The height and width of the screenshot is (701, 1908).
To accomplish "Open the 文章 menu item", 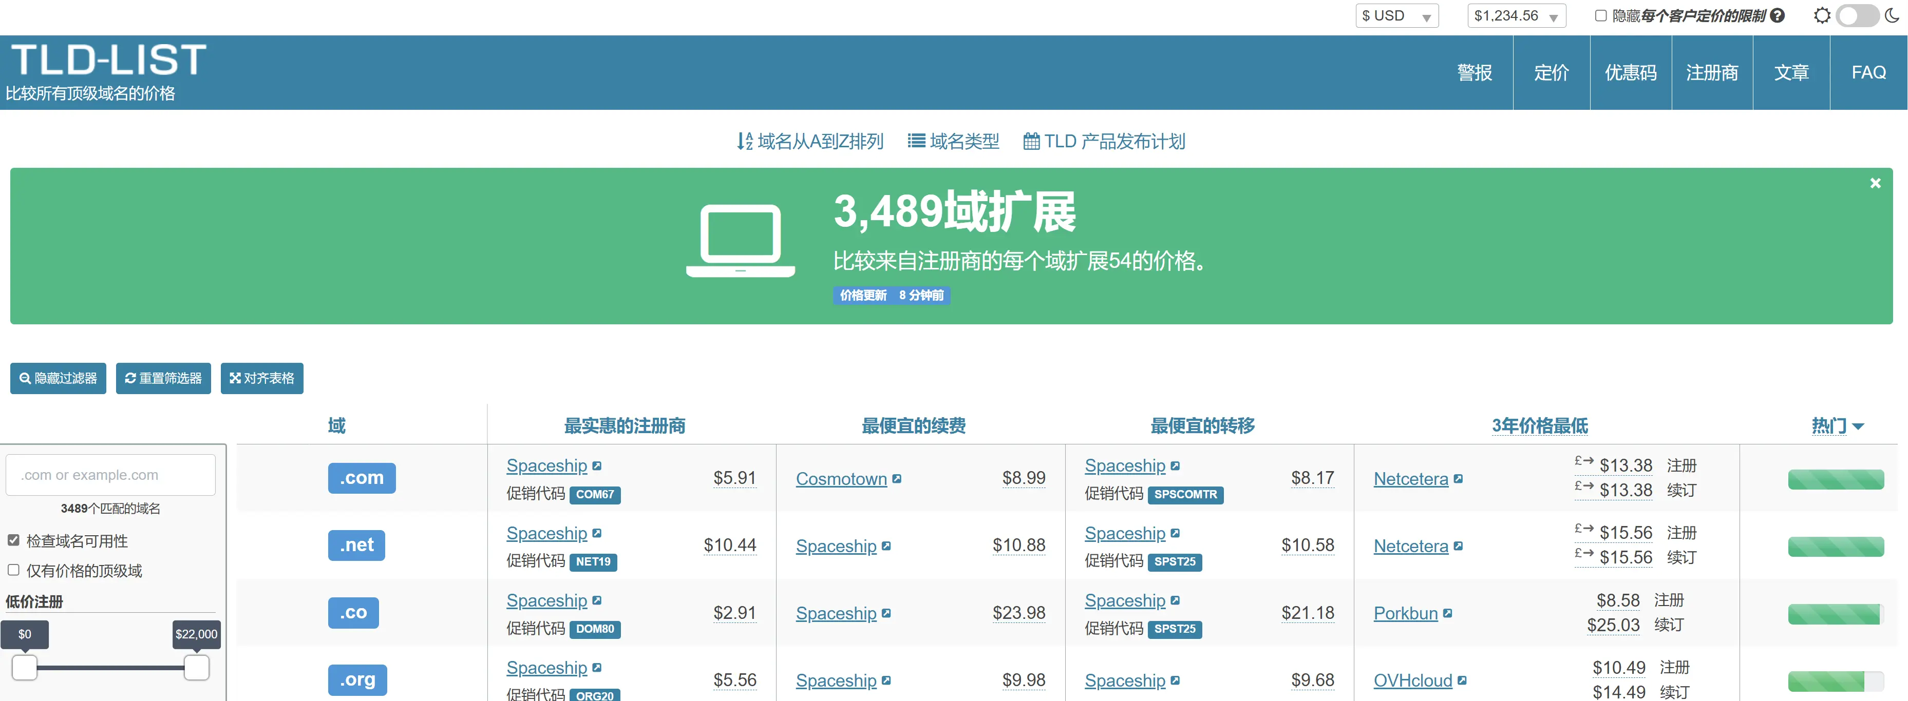I will click(1791, 72).
